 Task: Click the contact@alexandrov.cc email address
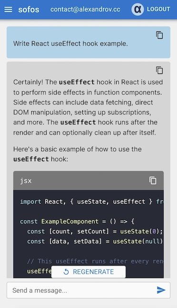click(85, 9)
